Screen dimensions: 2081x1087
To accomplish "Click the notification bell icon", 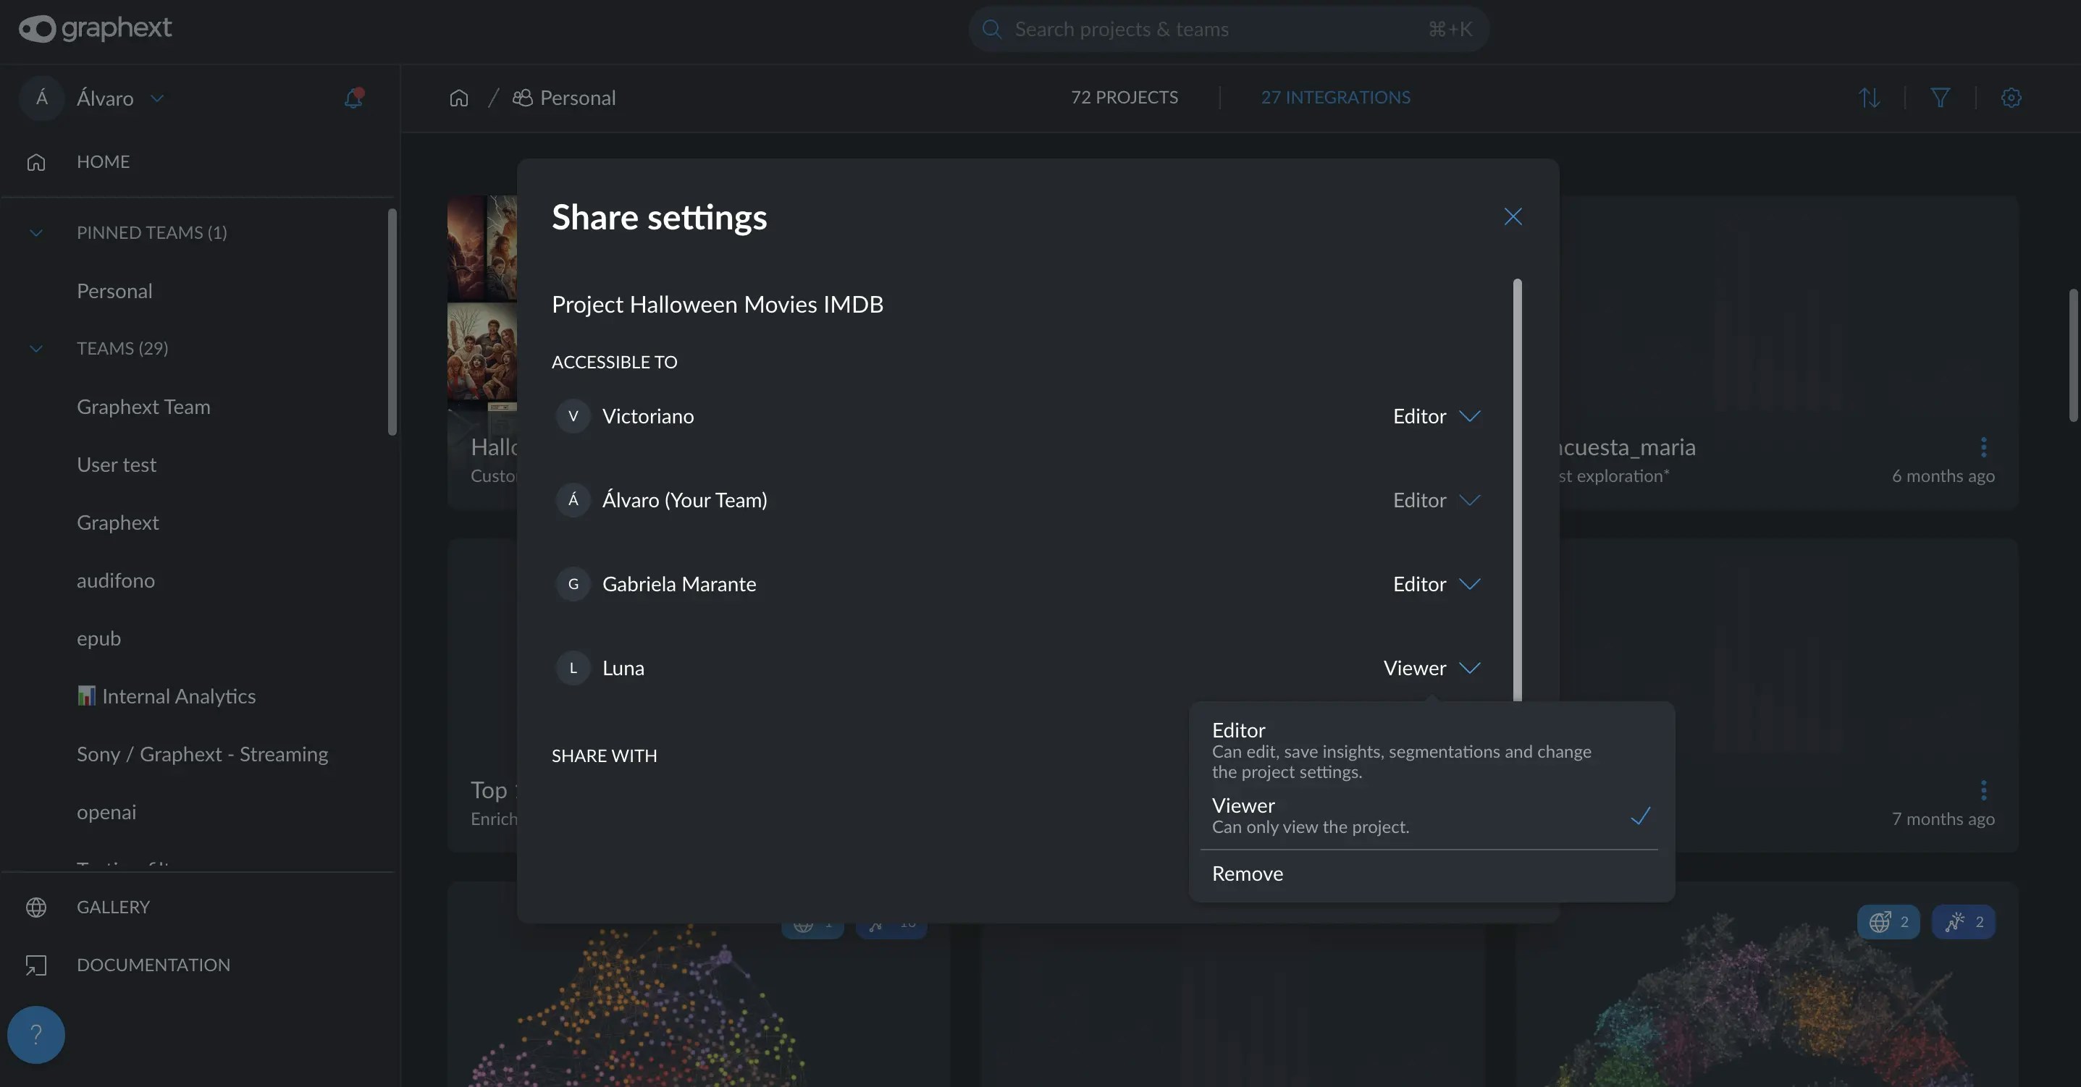I will (x=353, y=98).
